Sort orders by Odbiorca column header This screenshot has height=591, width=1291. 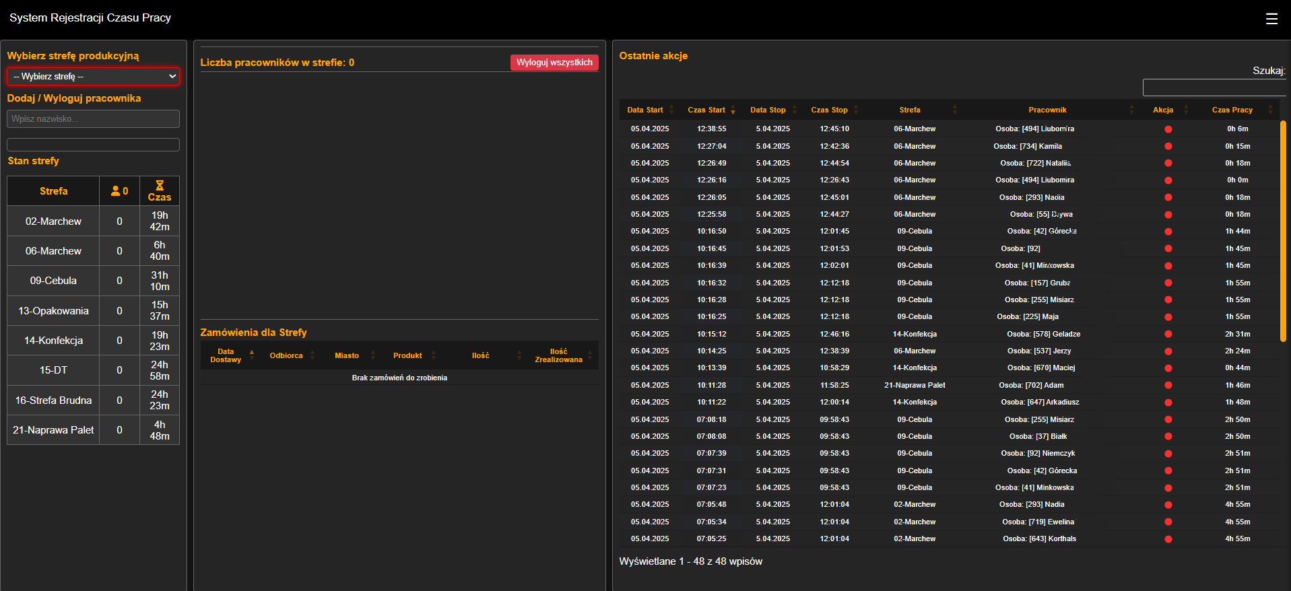[286, 355]
